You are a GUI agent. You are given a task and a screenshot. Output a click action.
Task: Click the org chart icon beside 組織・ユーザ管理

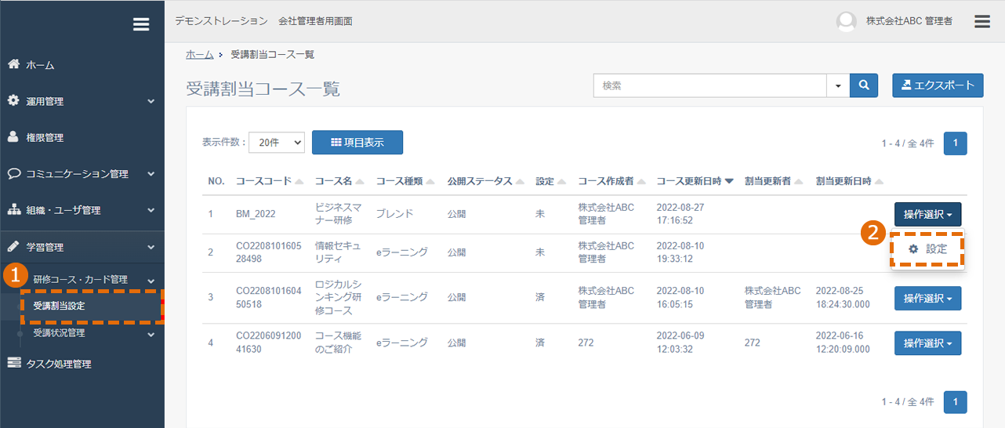13,210
